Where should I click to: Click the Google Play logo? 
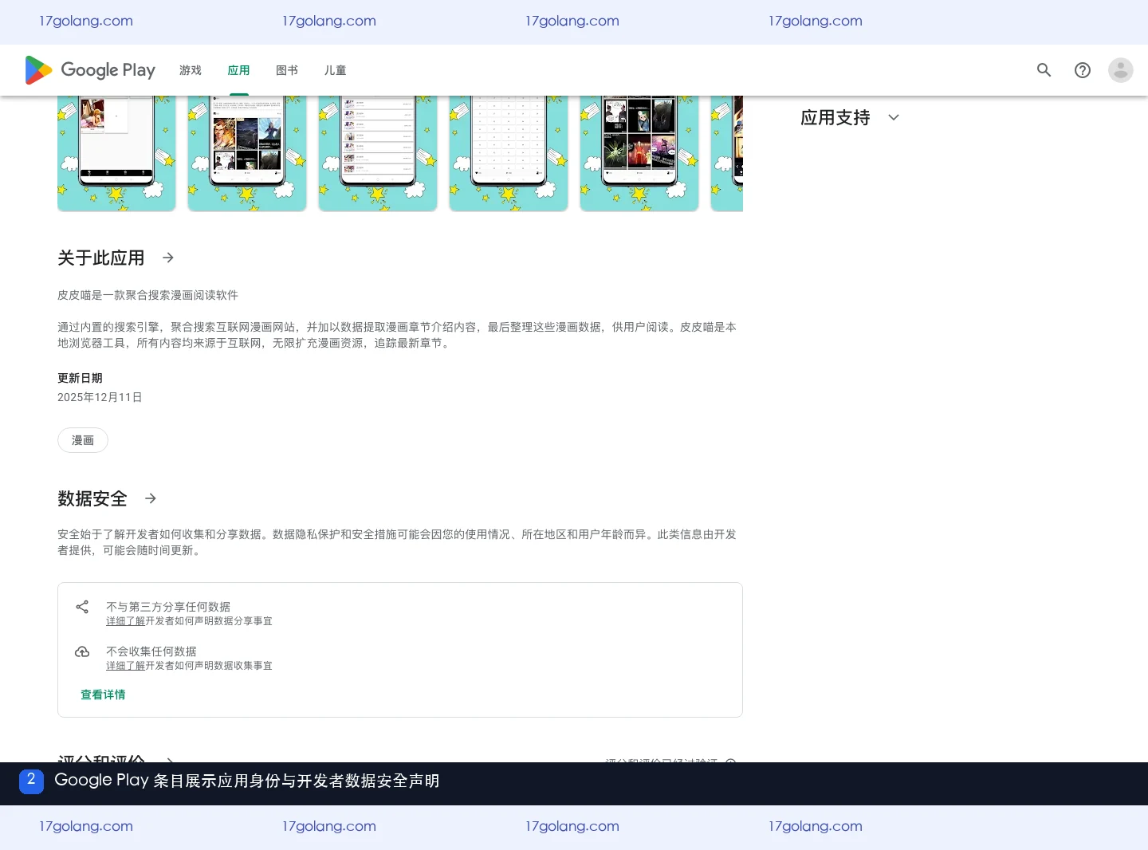[90, 70]
